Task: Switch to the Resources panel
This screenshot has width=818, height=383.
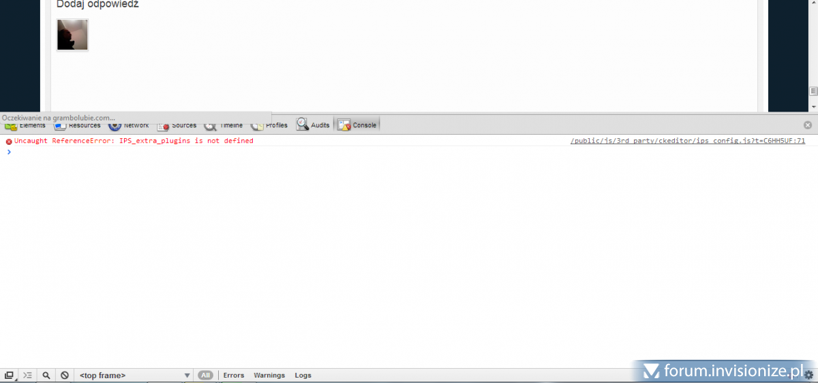Action: (78, 126)
